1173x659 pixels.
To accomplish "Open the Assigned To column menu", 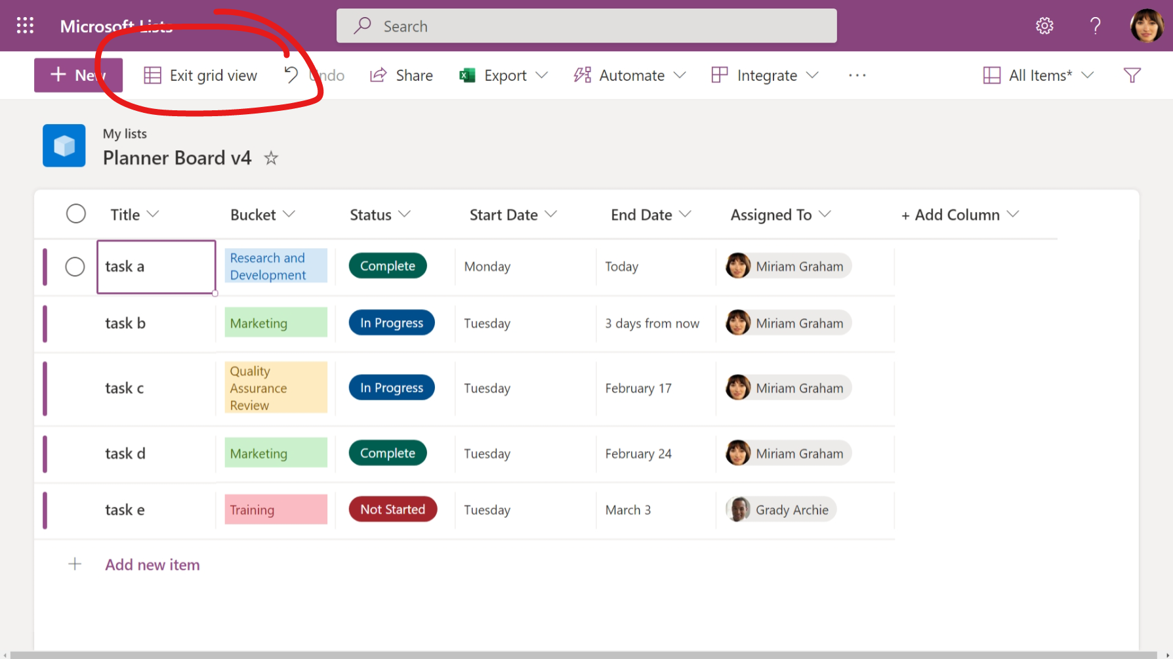I will (781, 215).
